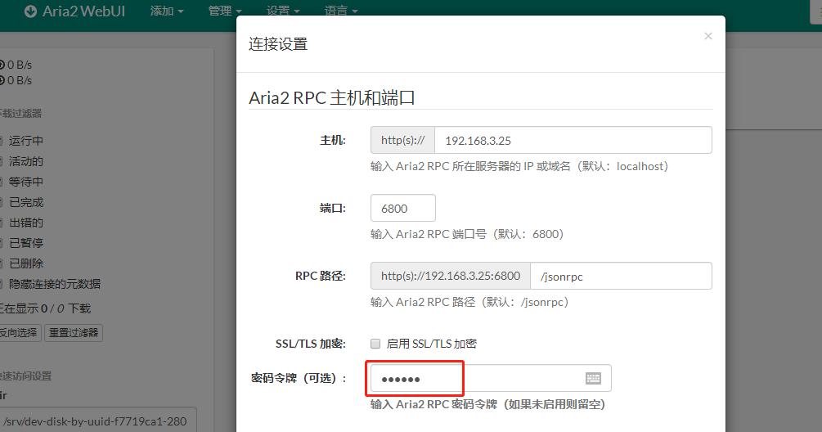Click the 端口 label
The height and width of the screenshot is (432, 822).
coord(332,208)
